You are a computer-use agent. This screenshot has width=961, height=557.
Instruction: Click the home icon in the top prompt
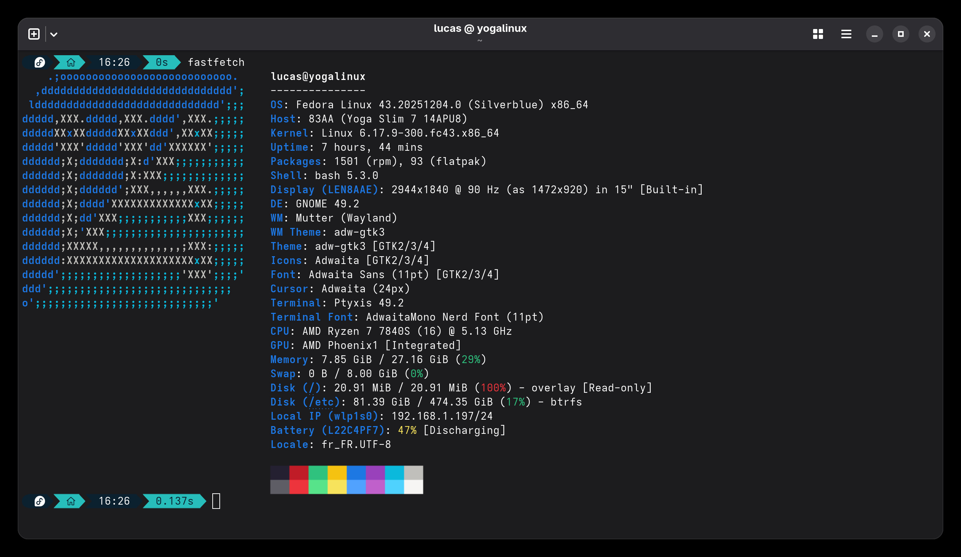[70, 62]
